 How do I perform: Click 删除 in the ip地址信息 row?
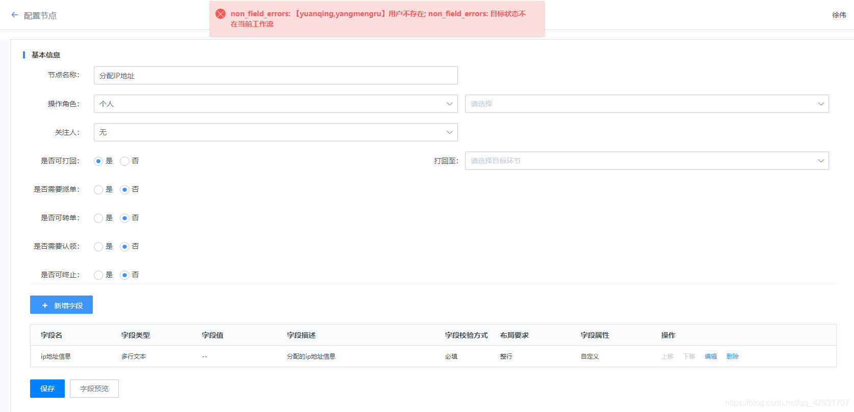(x=733, y=357)
